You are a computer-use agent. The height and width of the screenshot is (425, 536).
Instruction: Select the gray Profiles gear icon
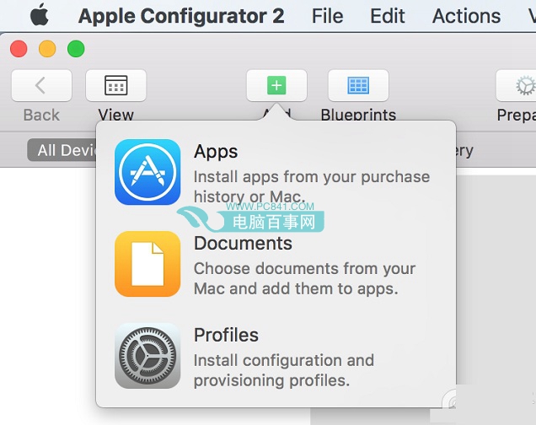pos(147,356)
